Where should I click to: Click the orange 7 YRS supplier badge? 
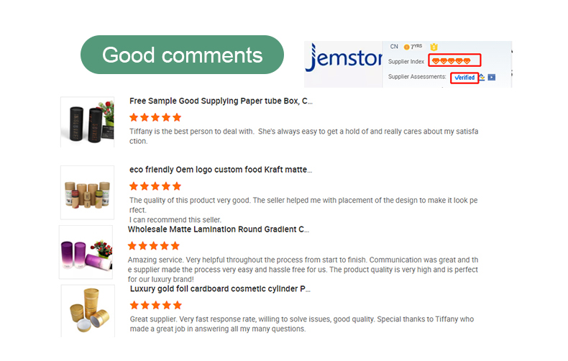pyautogui.click(x=413, y=47)
